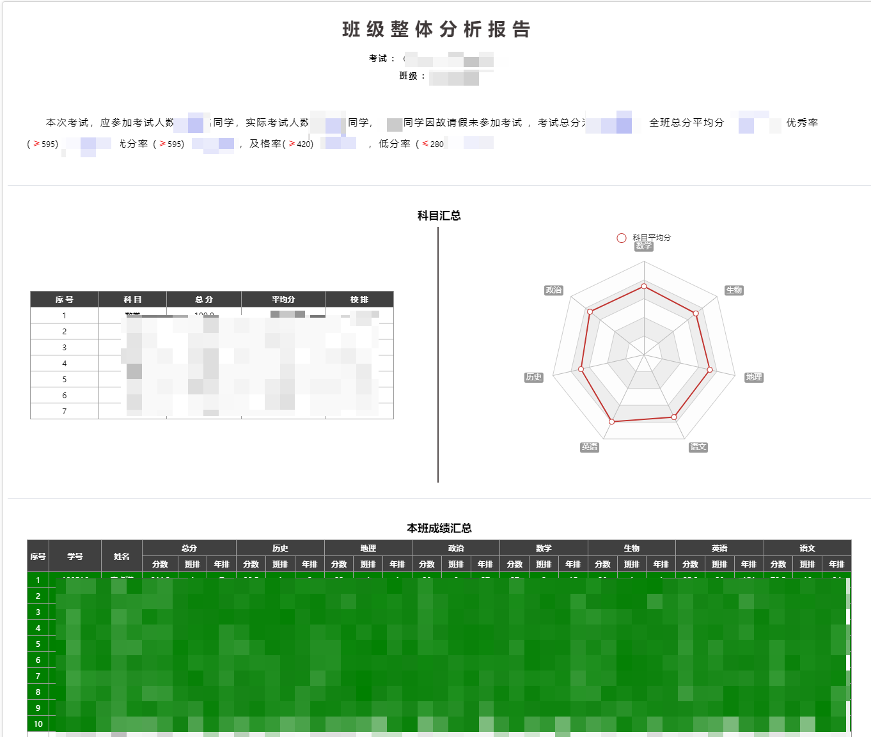This screenshot has width=871, height=737.
Task: Click the 低分率 (≤280 text in summary
Action: click(x=411, y=144)
